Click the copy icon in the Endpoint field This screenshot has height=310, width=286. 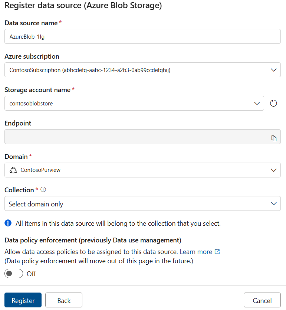click(274, 137)
